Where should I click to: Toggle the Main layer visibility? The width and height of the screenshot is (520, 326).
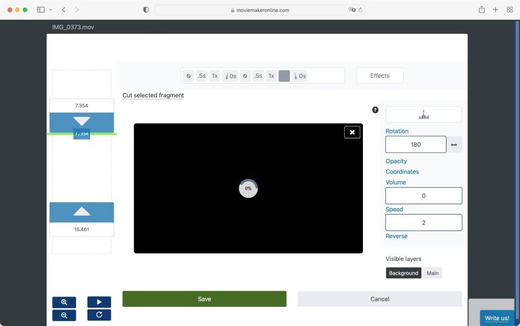tap(432, 273)
